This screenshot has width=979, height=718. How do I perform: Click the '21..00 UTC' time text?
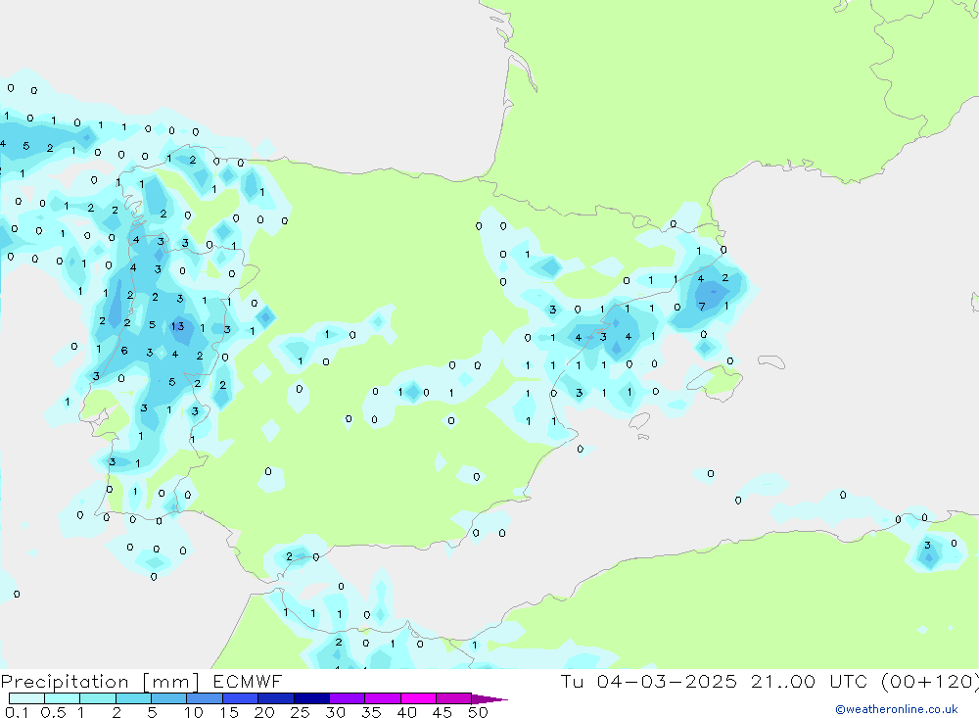point(810,681)
